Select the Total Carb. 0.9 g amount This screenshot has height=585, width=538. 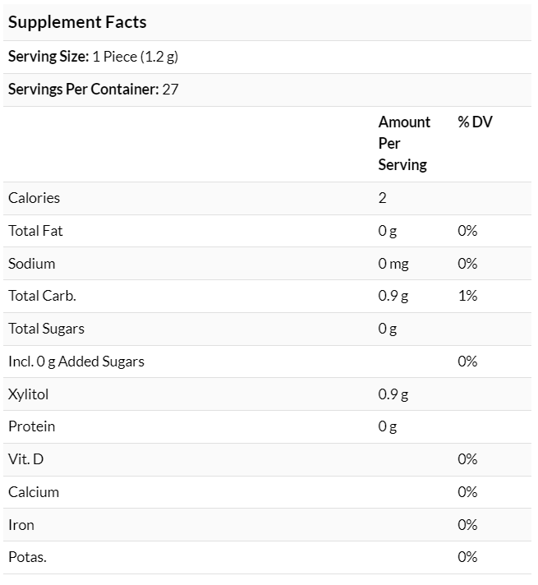click(393, 297)
